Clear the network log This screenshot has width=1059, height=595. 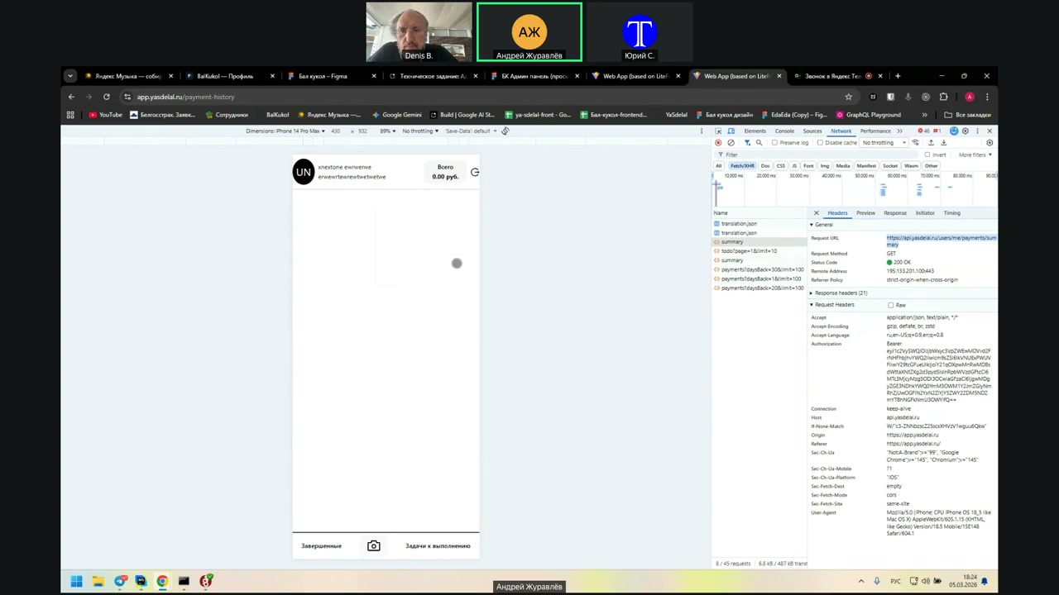click(731, 143)
